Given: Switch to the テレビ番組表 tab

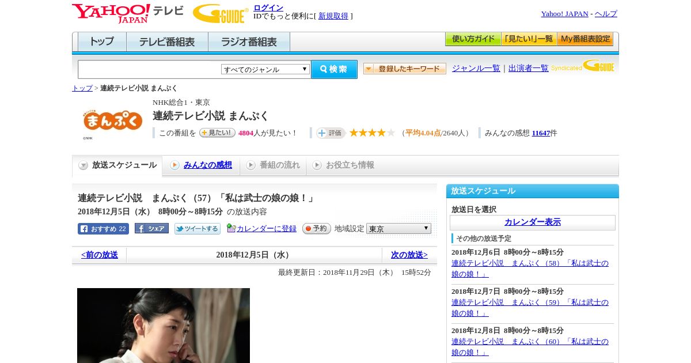Looking at the screenshot, I should (x=167, y=42).
